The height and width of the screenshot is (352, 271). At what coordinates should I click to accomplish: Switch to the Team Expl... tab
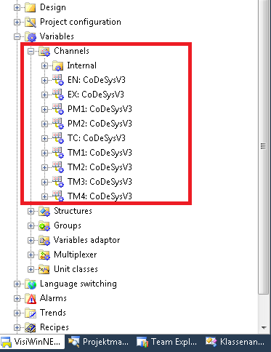point(167,342)
